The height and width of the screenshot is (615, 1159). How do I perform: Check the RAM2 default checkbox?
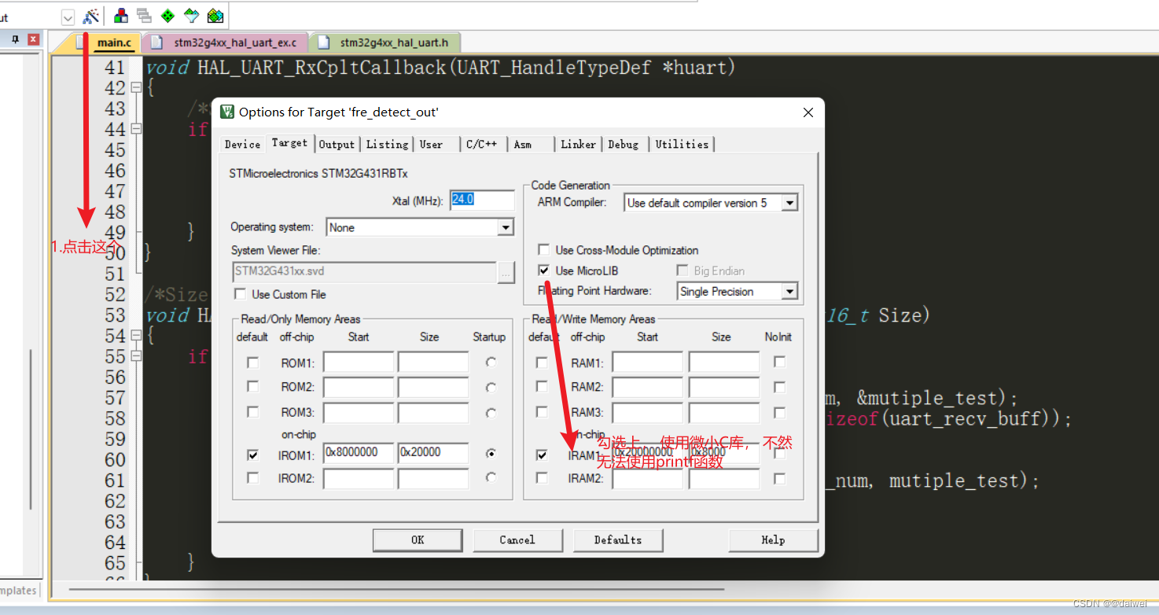(x=542, y=387)
